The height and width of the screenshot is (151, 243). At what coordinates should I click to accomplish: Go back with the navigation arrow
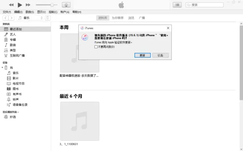[x=6, y=18]
